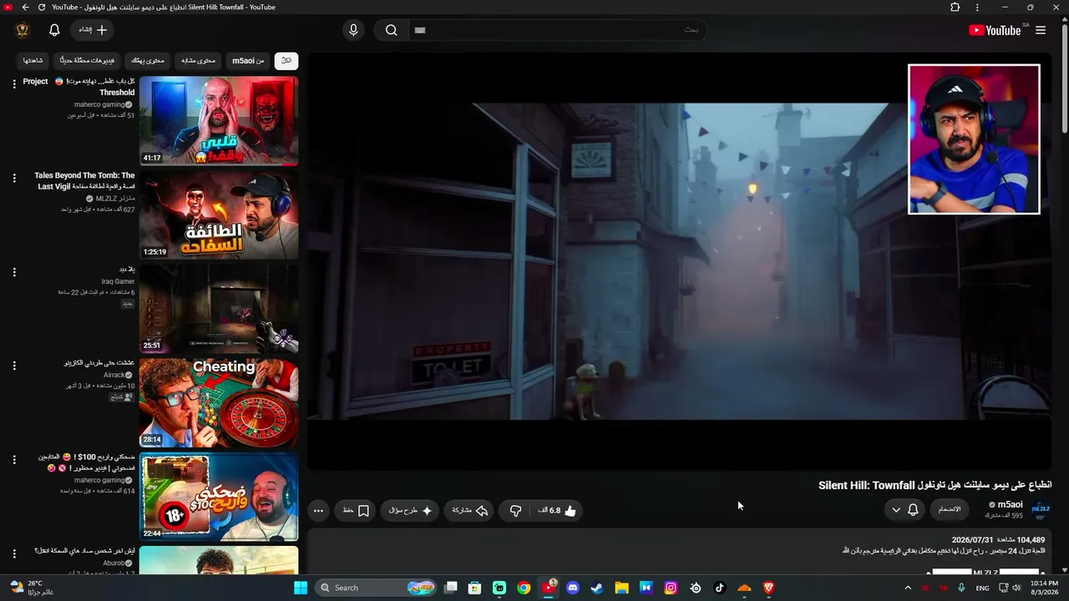
Task: Open the browser extensions puzzle icon
Action: 955,8
